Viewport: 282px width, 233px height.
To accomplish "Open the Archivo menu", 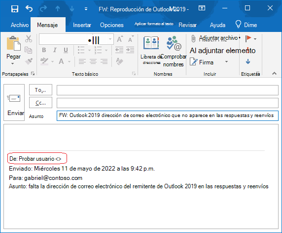I will coord(20,25).
